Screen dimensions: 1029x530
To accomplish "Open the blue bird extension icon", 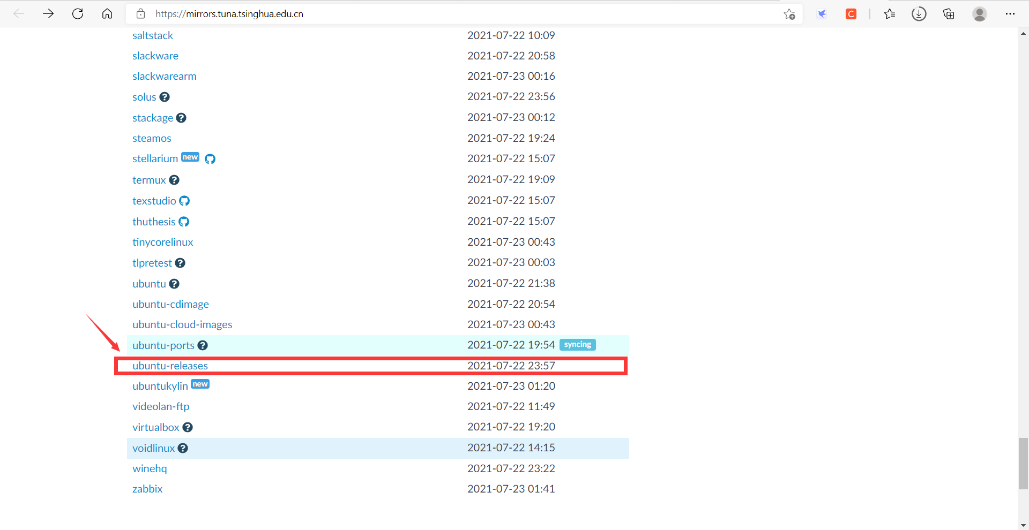I will point(822,14).
